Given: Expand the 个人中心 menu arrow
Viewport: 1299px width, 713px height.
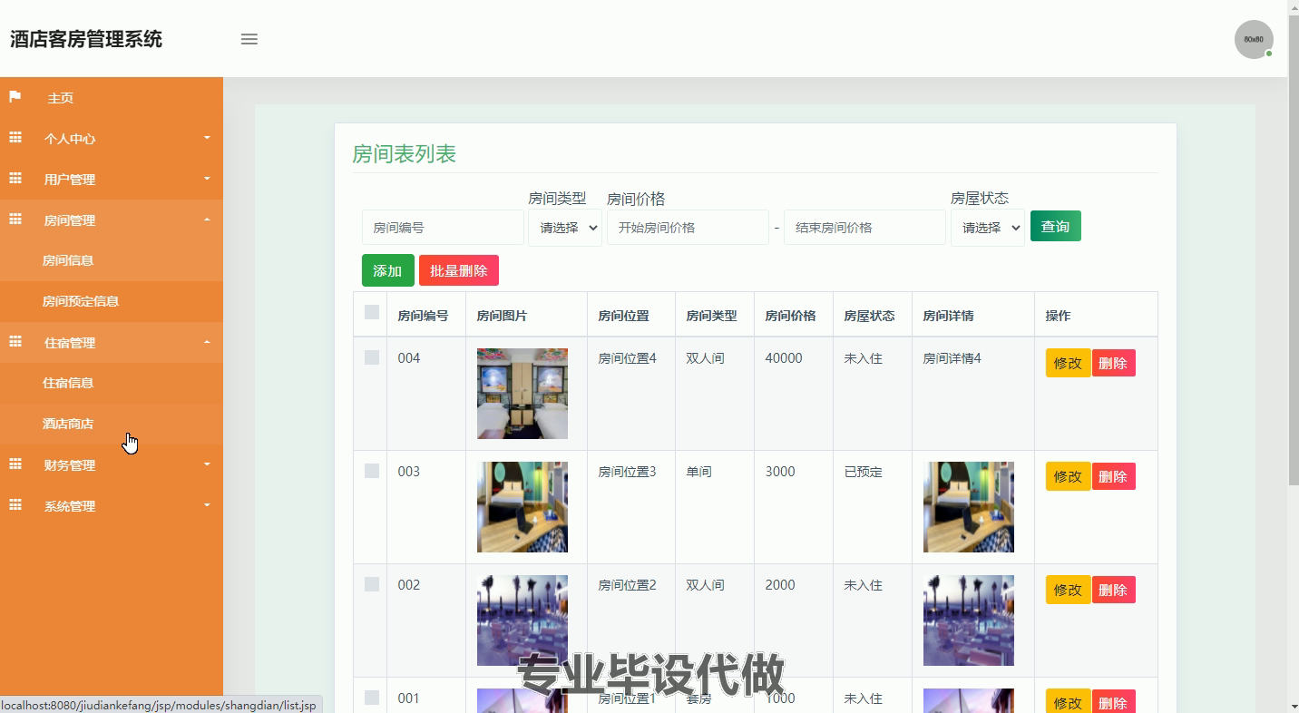Looking at the screenshot, I should point(207,138).
